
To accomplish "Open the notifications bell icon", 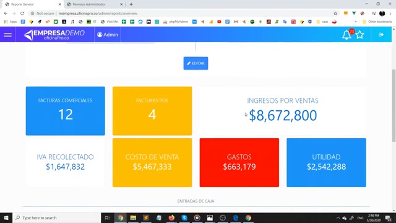I will [x=346, y=35].
